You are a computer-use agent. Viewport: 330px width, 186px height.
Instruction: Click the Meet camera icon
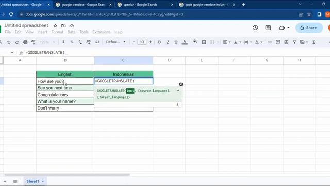pos(282,28)
